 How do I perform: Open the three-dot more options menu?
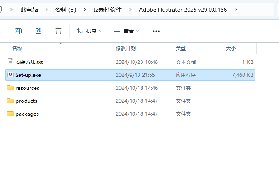tap(156, 31)
